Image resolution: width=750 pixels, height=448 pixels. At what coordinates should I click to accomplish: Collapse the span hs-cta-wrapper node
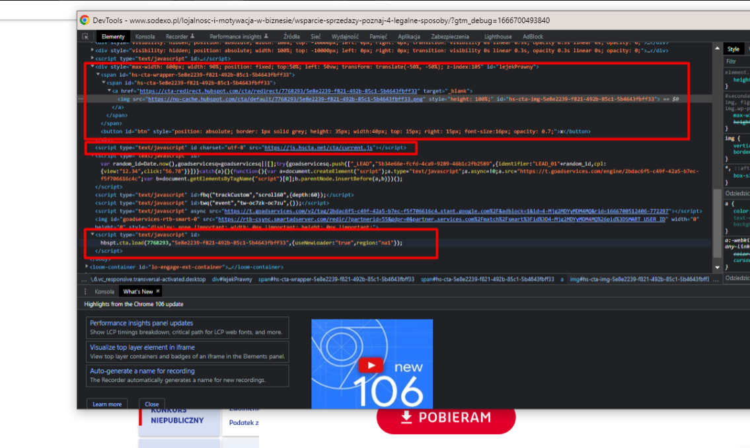tap(98, 75)
